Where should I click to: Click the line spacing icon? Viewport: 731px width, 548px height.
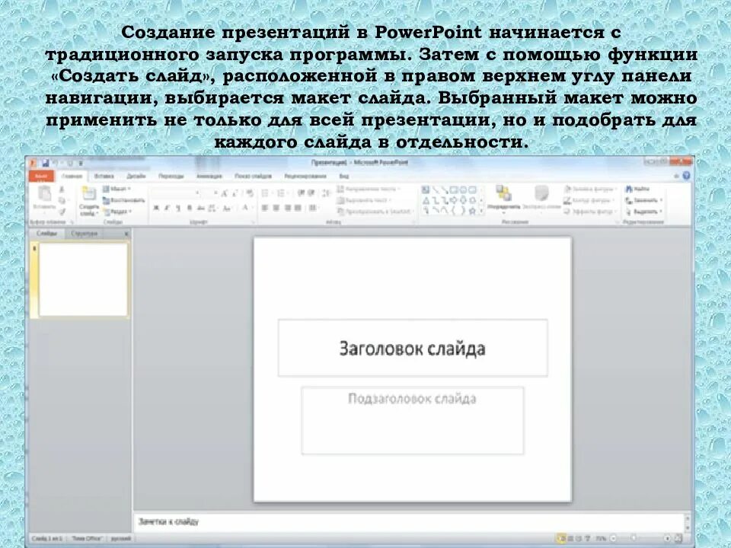click(325, 193)
